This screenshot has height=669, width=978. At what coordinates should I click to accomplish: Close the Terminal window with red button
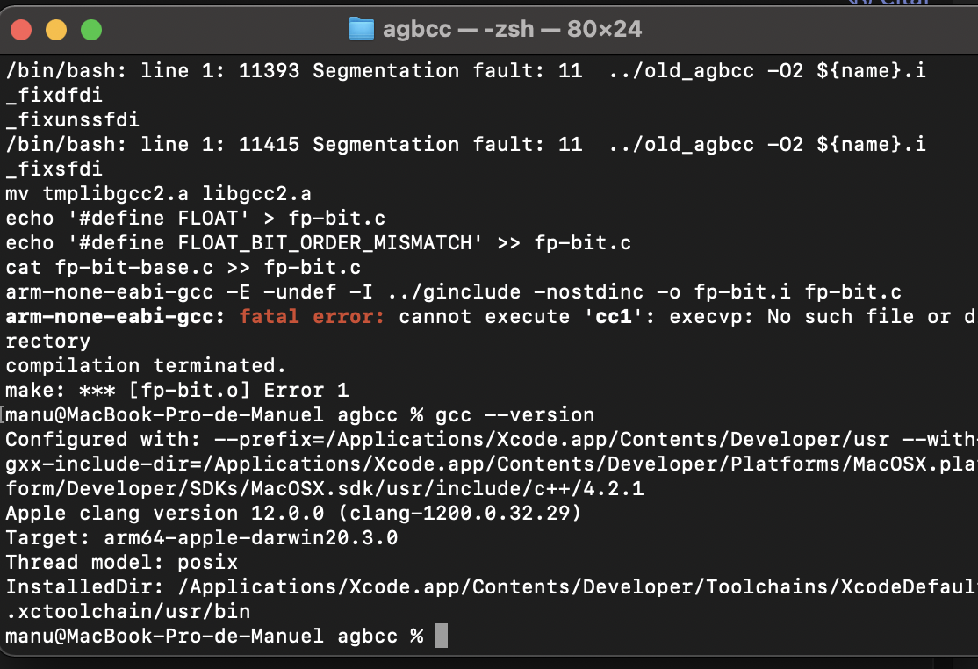[x=21, y=30]
